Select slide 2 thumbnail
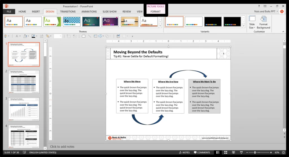Viewport: 289px width, 157px height. pos(24,82)
